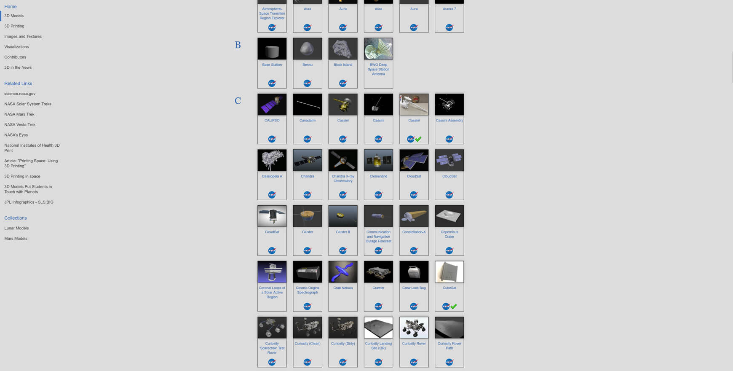Click Cassini Assembly title link
The image size is (733, 371).
click(449, 121)
